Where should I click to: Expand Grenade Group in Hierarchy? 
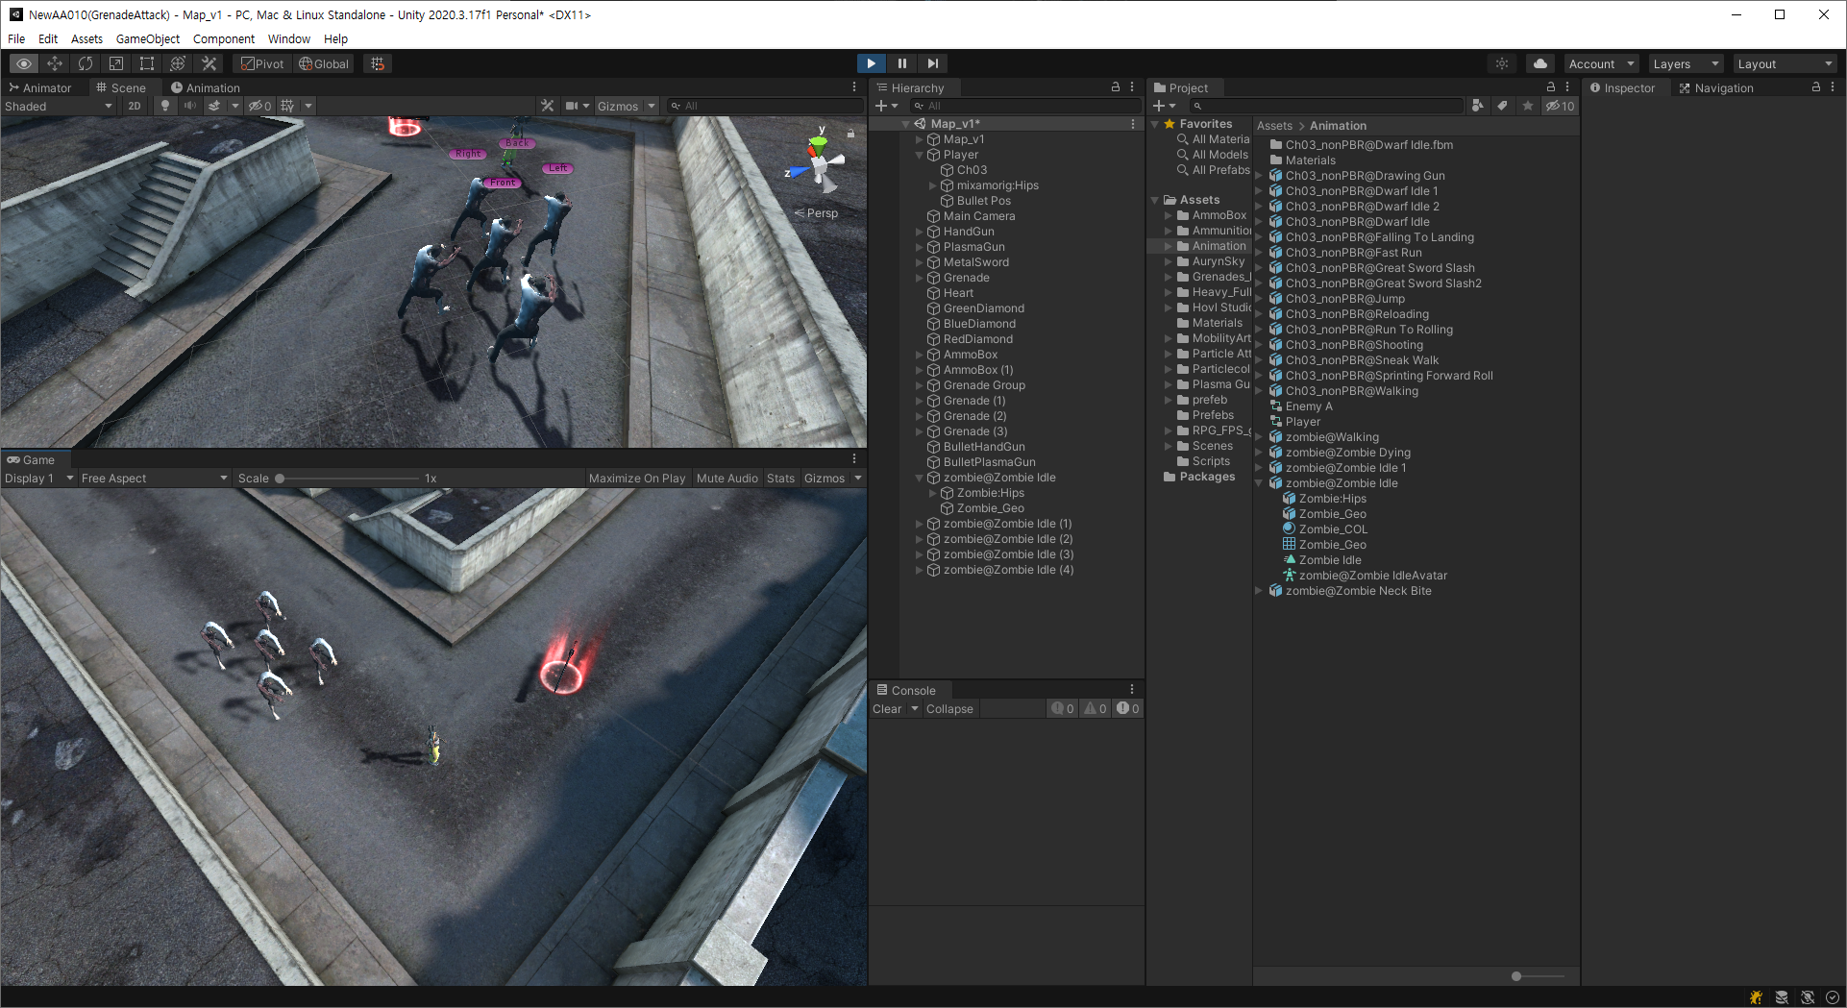(x=919, y=385)
